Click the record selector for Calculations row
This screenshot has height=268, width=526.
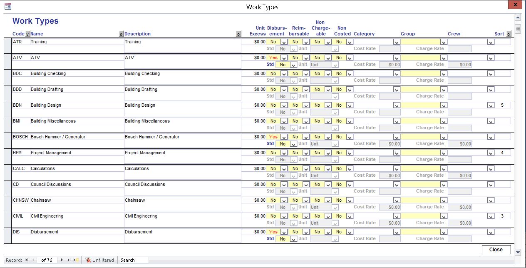click(x=7, y=173)
